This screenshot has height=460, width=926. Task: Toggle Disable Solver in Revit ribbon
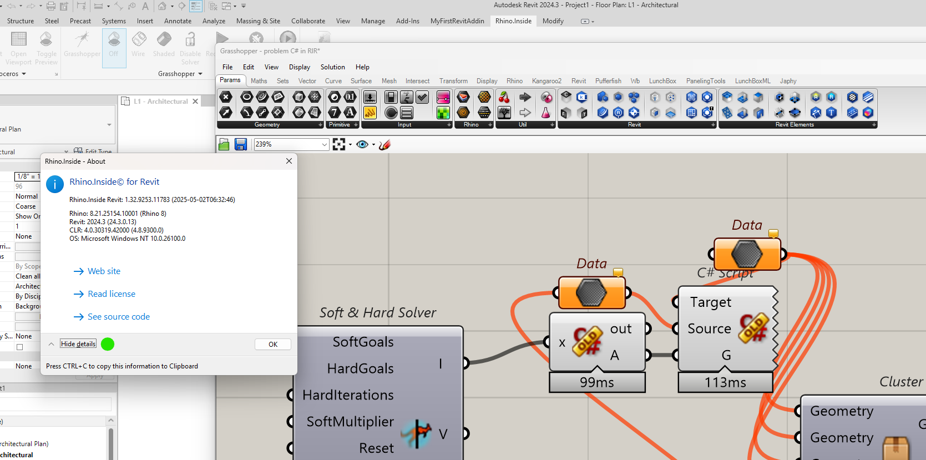coord(190,48)
